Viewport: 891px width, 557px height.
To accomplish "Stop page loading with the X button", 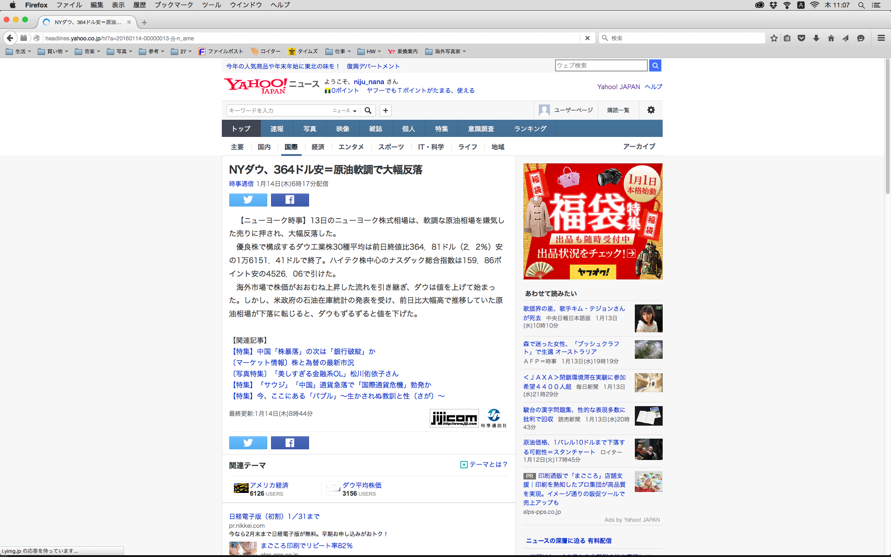I will tap(587, 38).
